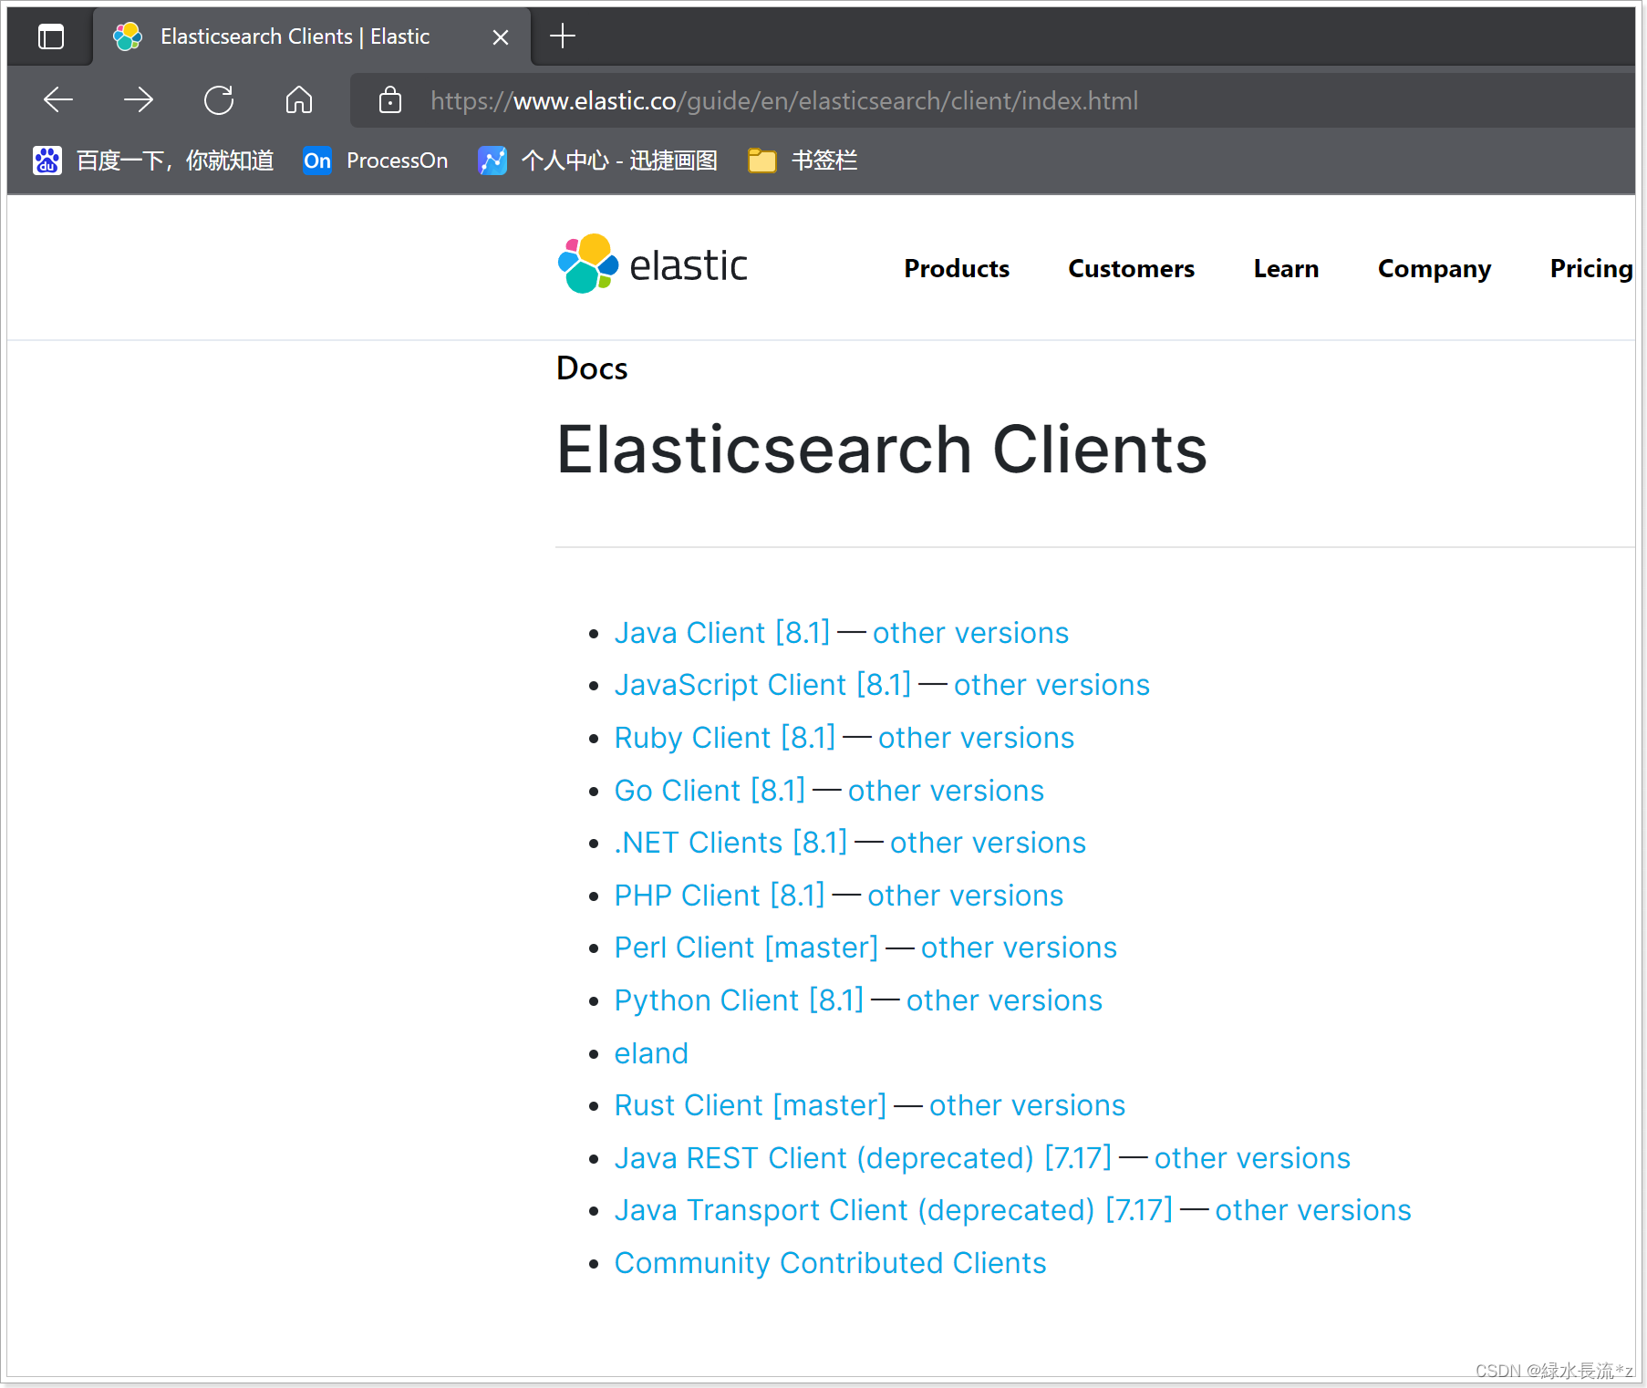This screenshot has width=1647, height=1388.
Task: Open other versions for Perl Client
Action: point(1019,948)
